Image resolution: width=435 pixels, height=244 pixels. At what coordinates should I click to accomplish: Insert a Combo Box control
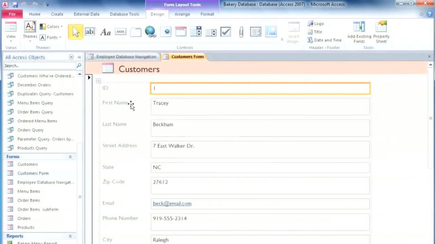click(196, 32)
